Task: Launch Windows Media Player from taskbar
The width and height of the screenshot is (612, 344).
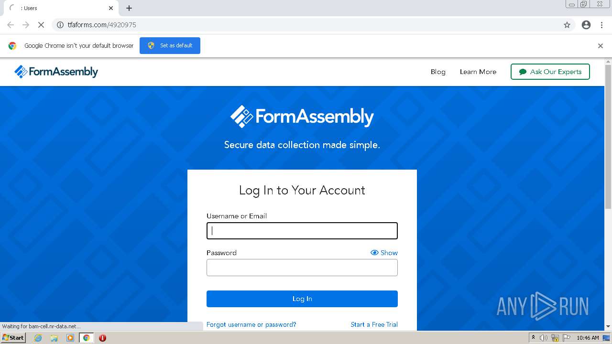Action: tap(70, 338)
